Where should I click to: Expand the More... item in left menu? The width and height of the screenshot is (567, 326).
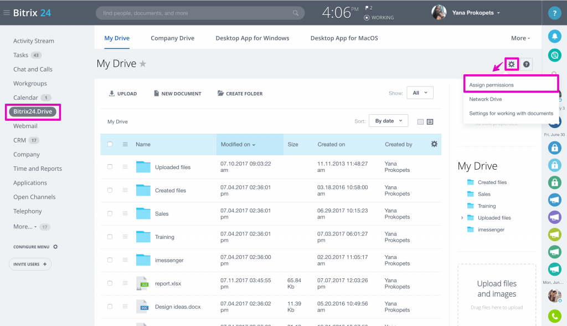tap(25, 226)
